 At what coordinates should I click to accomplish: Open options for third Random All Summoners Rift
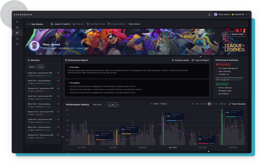click(x=58, y=135)
